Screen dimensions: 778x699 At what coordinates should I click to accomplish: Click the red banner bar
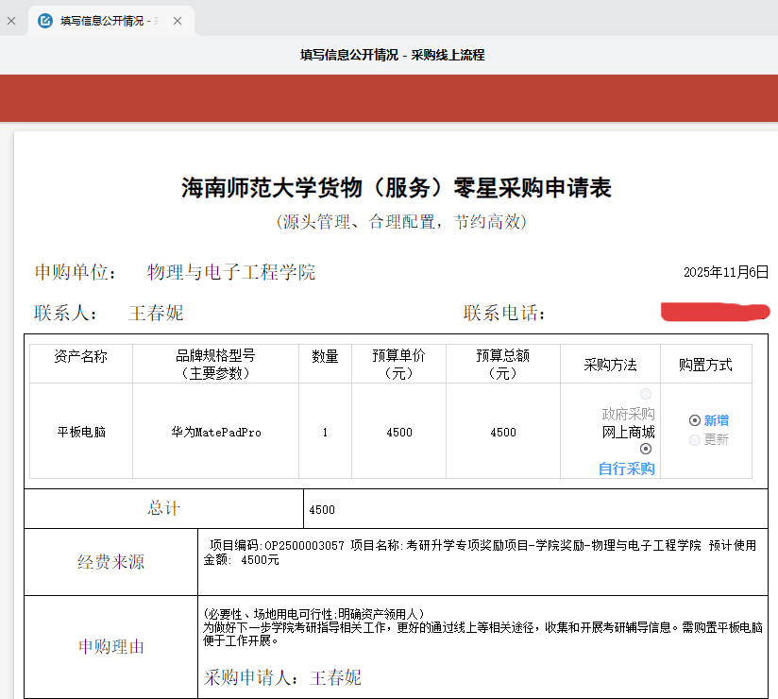389,97
